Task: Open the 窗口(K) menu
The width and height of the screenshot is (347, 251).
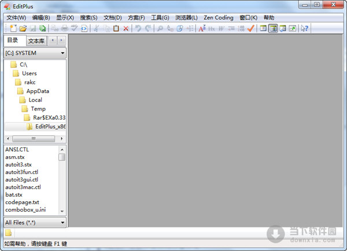Action: [x=248, y=18]
